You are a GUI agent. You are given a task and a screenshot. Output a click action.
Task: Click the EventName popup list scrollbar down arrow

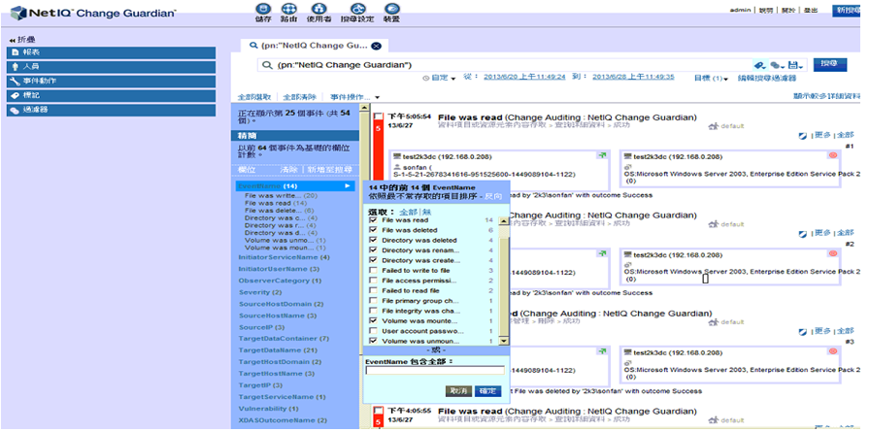(504, 341)
